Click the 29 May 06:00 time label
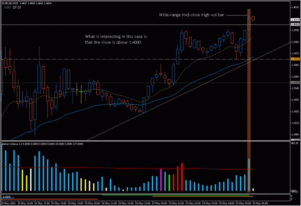 tap(260, 203)
